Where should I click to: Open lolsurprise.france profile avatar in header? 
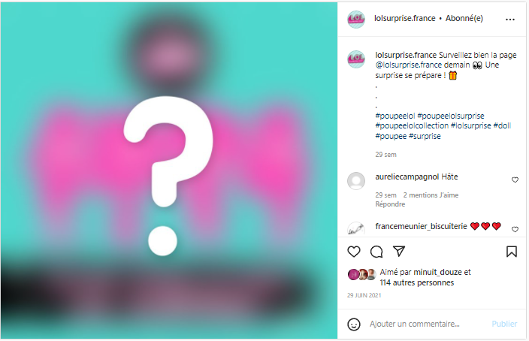356,20
